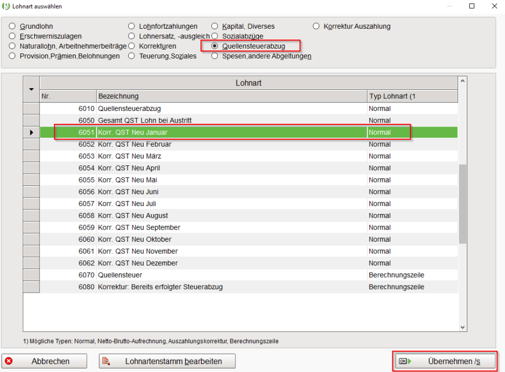505x372 pixels.
Task: Click the OK arrow icon on Übernehmen
Action: 405,361
